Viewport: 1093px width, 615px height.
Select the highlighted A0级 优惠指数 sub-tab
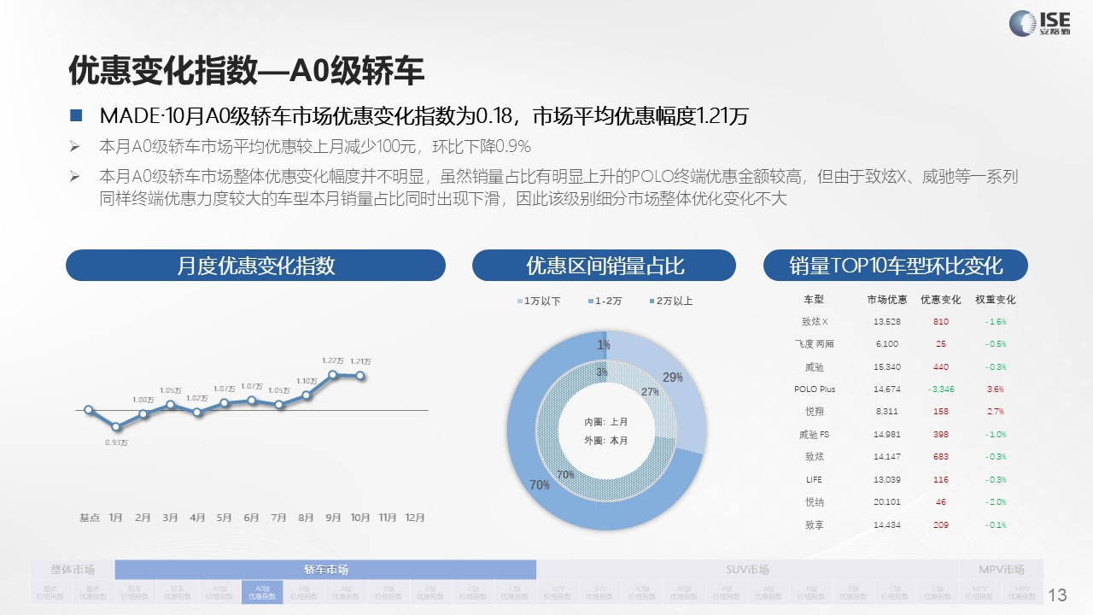click(262, 593)
